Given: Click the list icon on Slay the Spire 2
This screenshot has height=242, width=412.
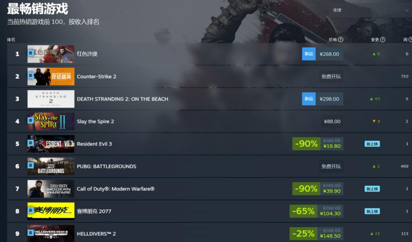Looking at the screenshot, I should pyautogui.click(x=31, y=120).
